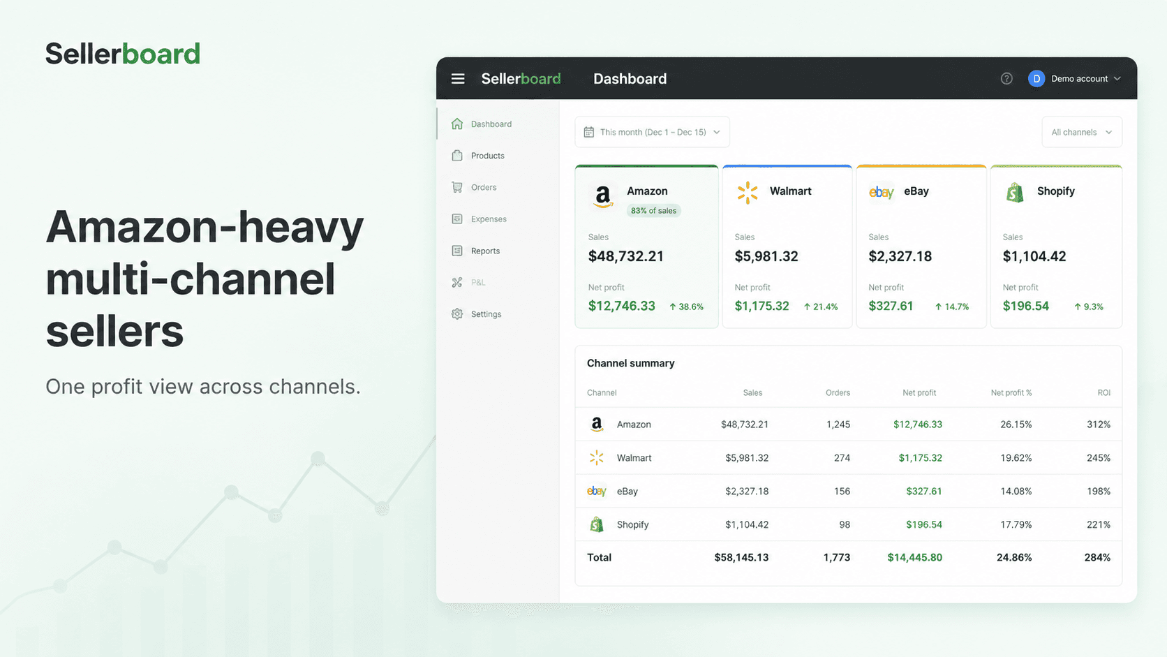Select Settings in the sidebar
This screenshot has height=657, width=1167.
click(486, 314)
